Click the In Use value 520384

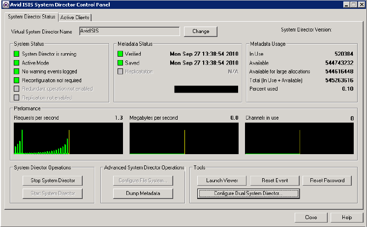[344, 54]
